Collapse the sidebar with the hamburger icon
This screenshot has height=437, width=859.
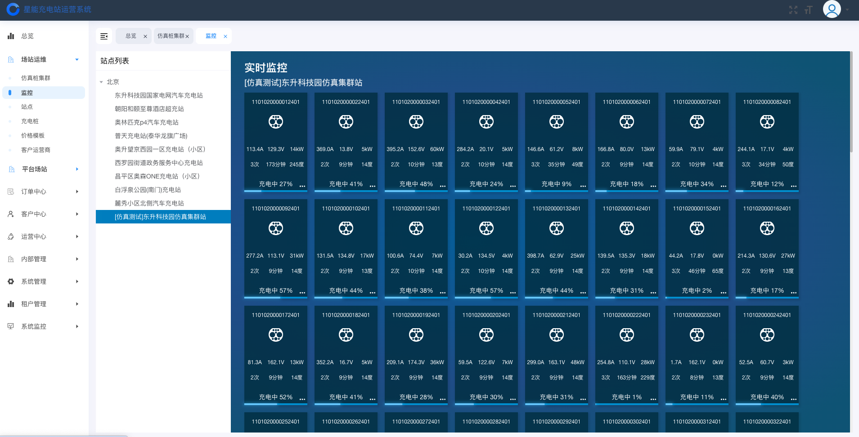(x=104, y=36)
